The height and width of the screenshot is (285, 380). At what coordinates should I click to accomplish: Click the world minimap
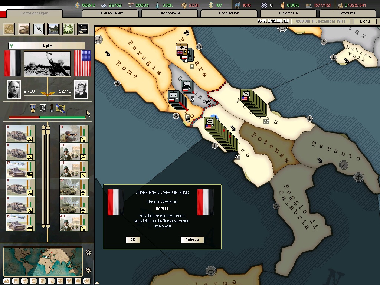(43, 262)
